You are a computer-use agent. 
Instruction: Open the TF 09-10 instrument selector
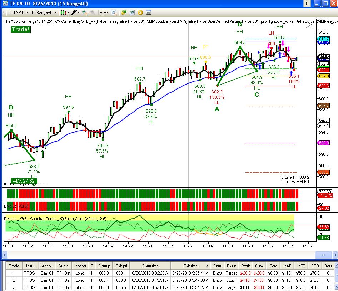tap(18, 12)
